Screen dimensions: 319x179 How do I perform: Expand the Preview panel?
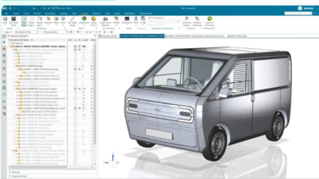pyautogui.click(x=10, y=172)
